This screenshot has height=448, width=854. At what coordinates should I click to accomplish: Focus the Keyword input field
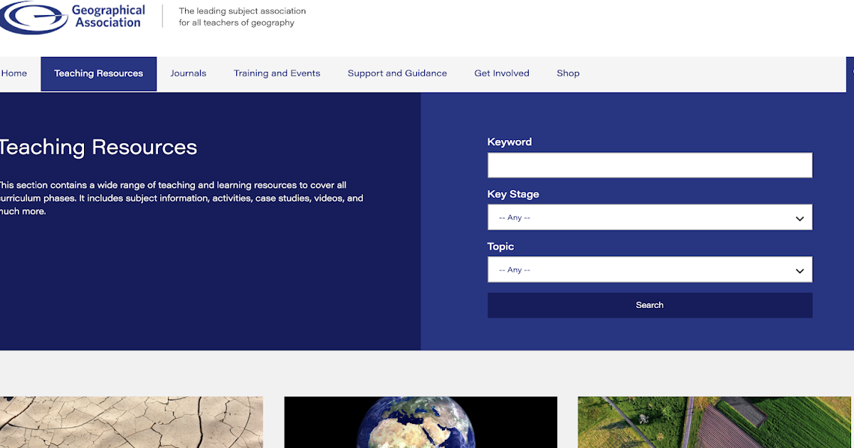[650, 165]
